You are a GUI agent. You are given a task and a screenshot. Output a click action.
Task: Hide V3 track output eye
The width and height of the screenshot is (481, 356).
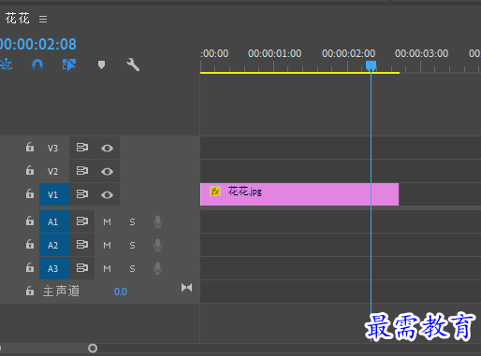coord(107,149)
